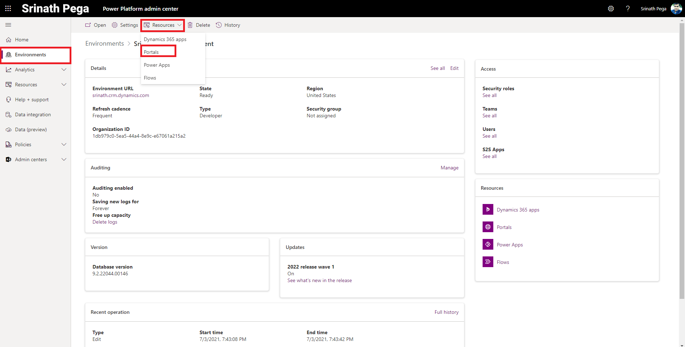Screen dimensions: 685x347
Task: Click the vertical page scrollbar
Action: (682, 160)
